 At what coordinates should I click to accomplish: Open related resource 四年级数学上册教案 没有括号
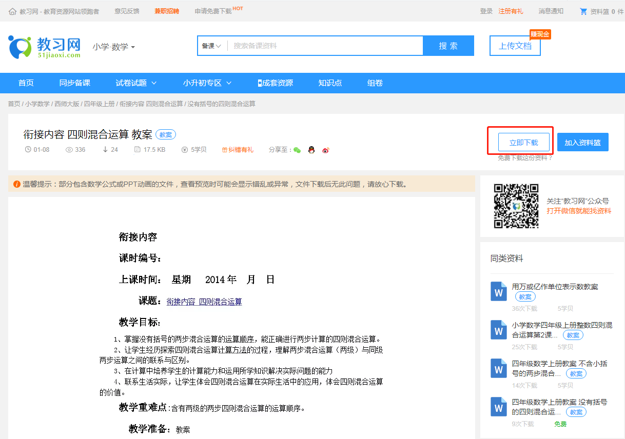[560, 407]
